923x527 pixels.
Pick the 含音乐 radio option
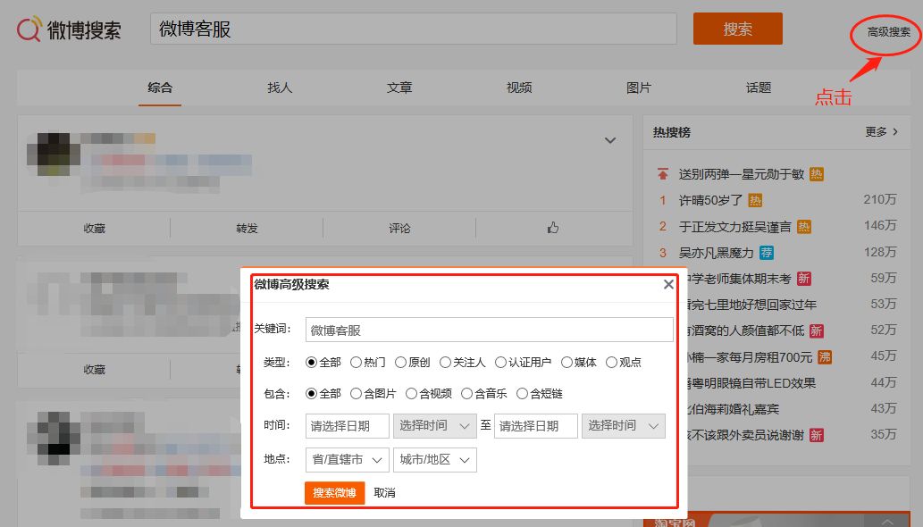(466, 394)
